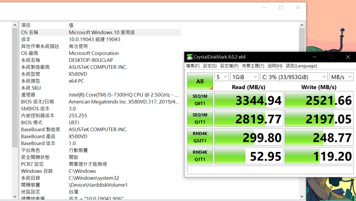Select the 地區設定 row showing 台灣
The height and width of the screenshot is (201, 356).
[x=100, y=192]
